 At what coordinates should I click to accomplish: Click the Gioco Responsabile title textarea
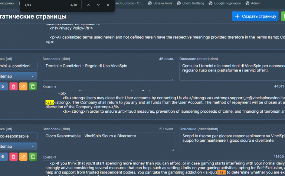[108, 141]
